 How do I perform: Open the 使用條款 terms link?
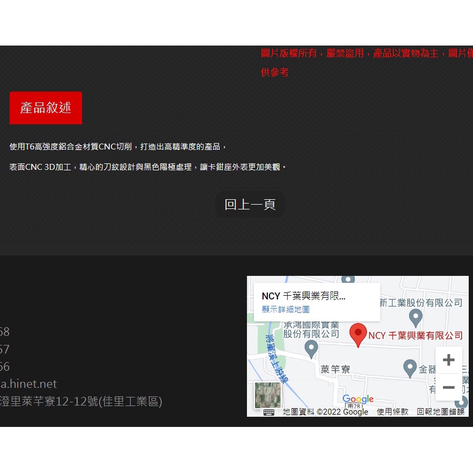[392, 412]
